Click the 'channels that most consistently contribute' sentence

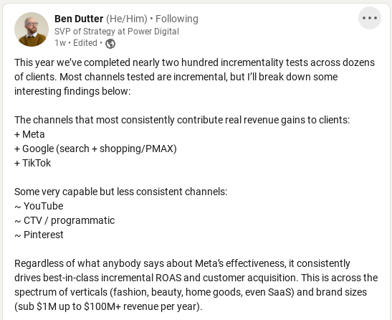click(182, 121)
